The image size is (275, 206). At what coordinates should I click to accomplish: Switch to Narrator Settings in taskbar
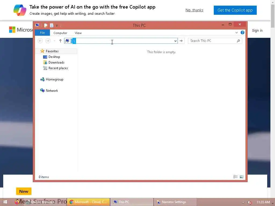(x=175, y=202)
